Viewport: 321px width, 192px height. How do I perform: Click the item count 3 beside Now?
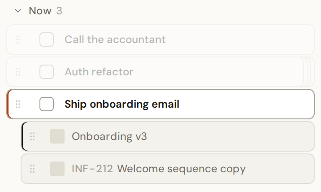59,11
